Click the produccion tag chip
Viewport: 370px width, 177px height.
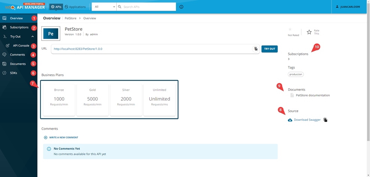[x=296, y=74]
